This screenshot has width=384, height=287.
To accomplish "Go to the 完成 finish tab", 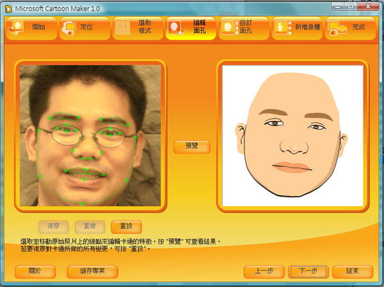I will coord(351,28).
